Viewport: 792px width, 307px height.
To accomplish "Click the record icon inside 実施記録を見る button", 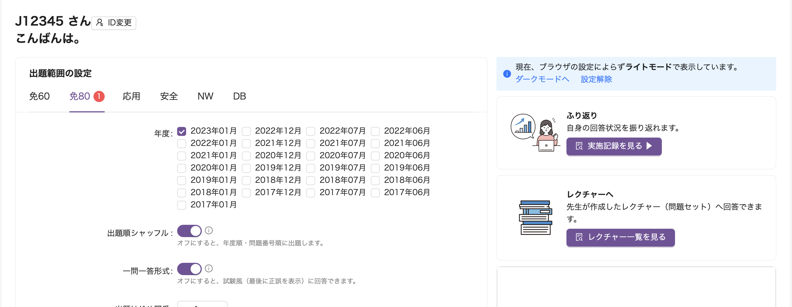I will 579,147.
